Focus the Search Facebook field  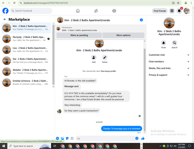point(31,11)
